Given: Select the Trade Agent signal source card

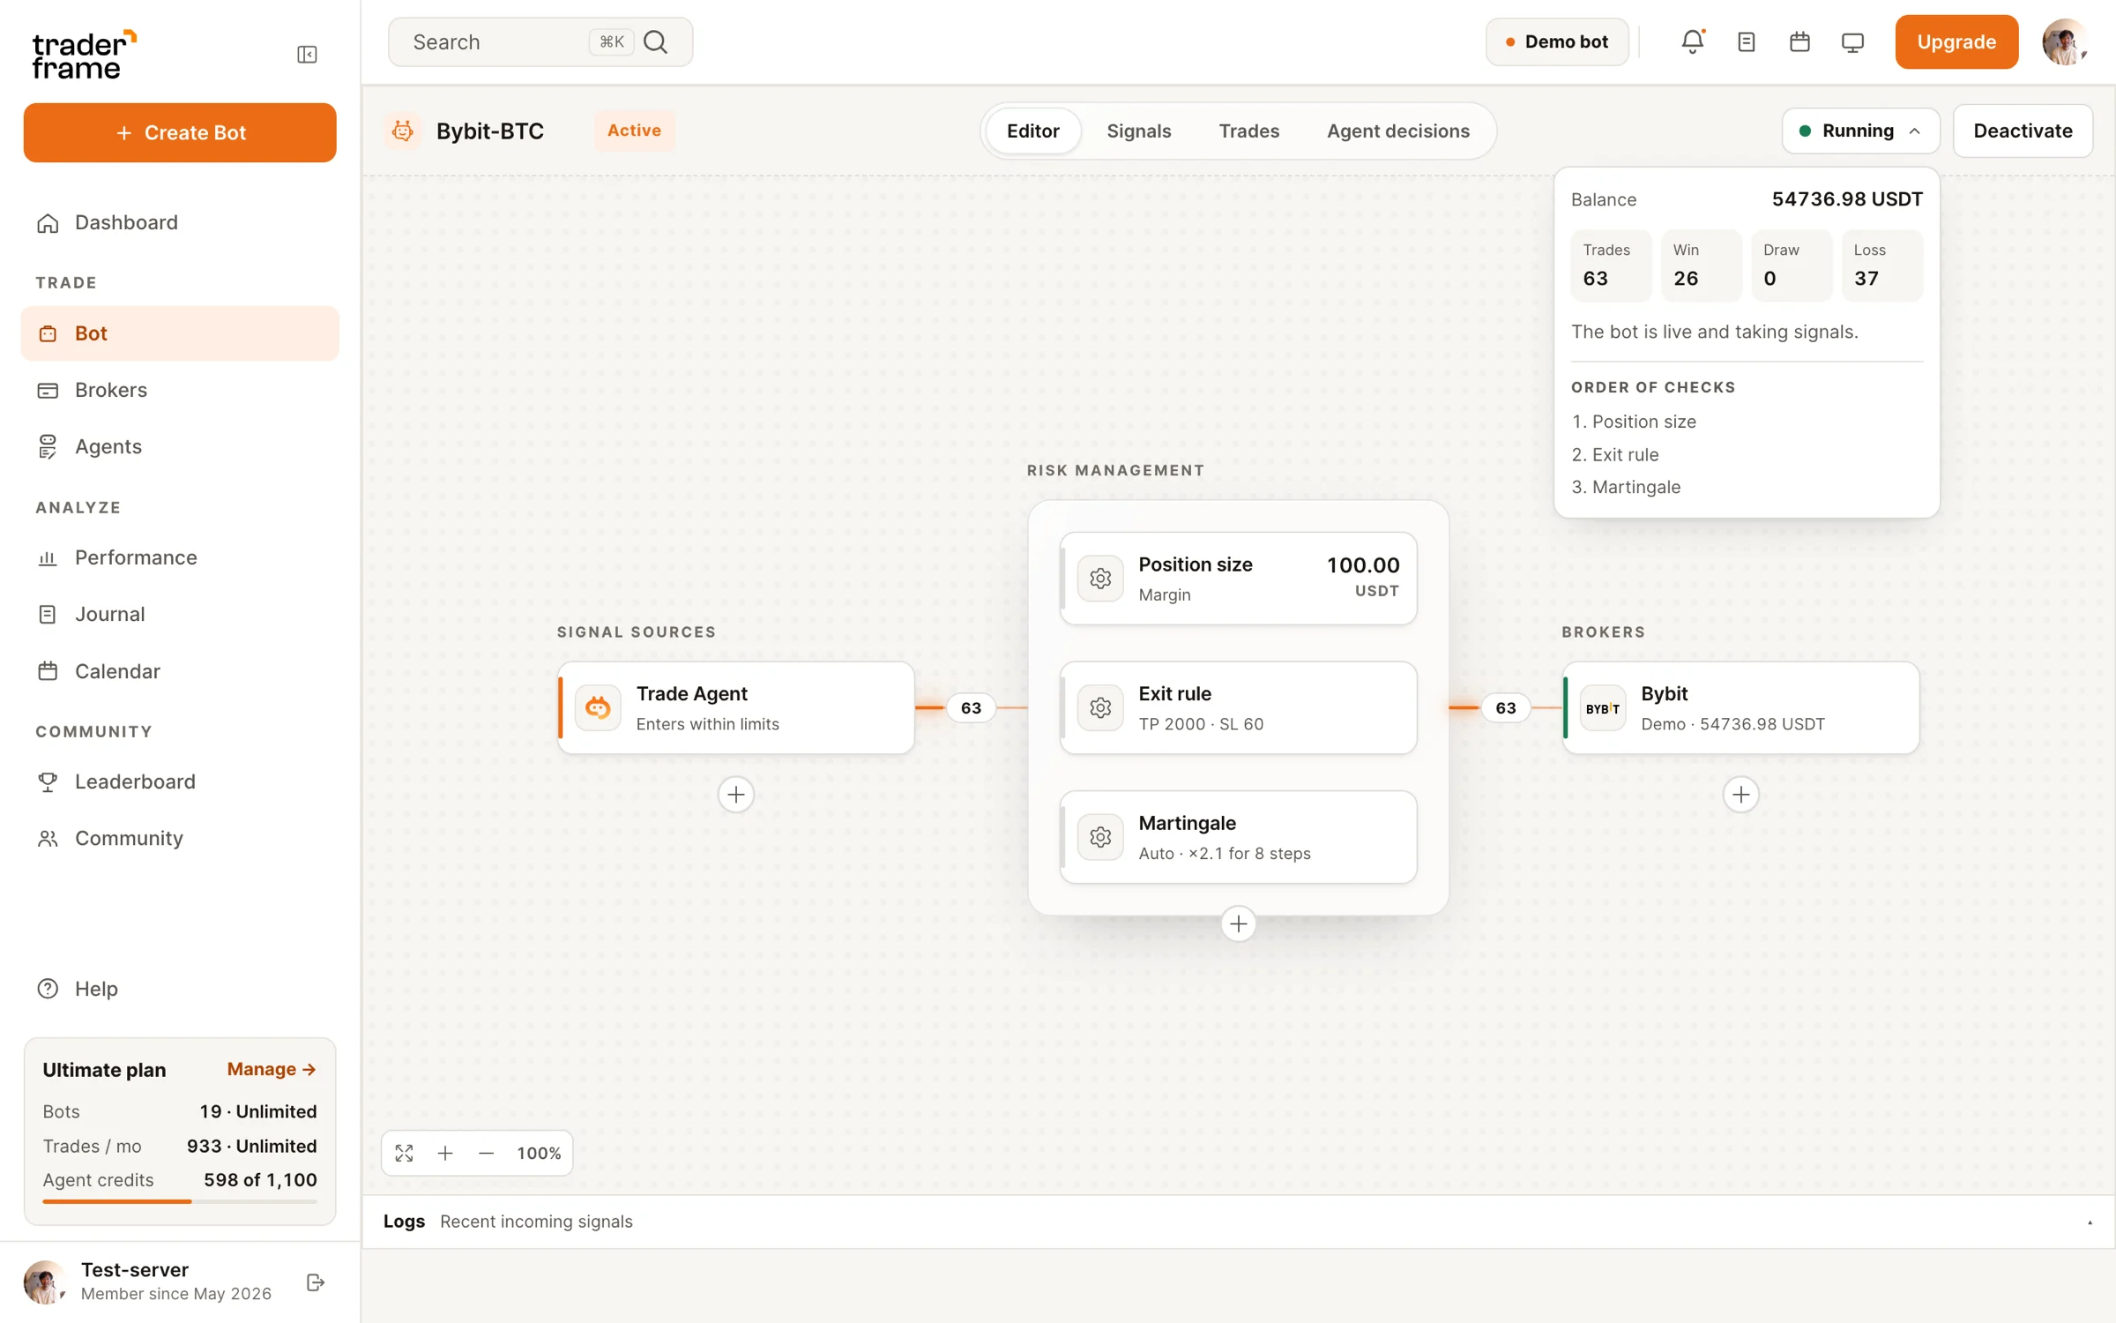Looking at the screenshot, I should click(735, 707).
